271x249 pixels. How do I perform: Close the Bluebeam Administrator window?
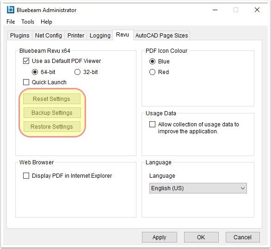pyautogui.click(x=257, y=10)
